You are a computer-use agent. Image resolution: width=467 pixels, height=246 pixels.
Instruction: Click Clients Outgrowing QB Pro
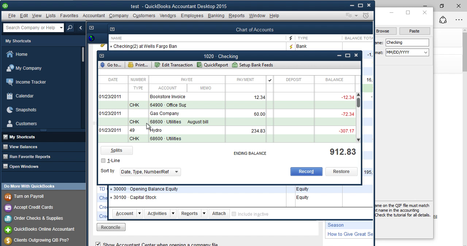[41, 240]
